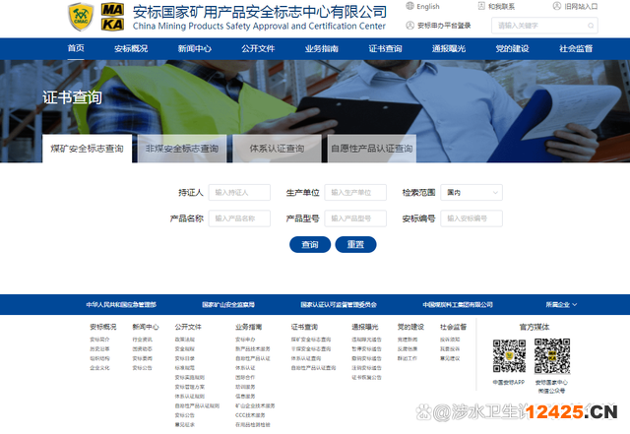
Task: Click the black-and-yellow MA KA logo
Action: (112, 17)
